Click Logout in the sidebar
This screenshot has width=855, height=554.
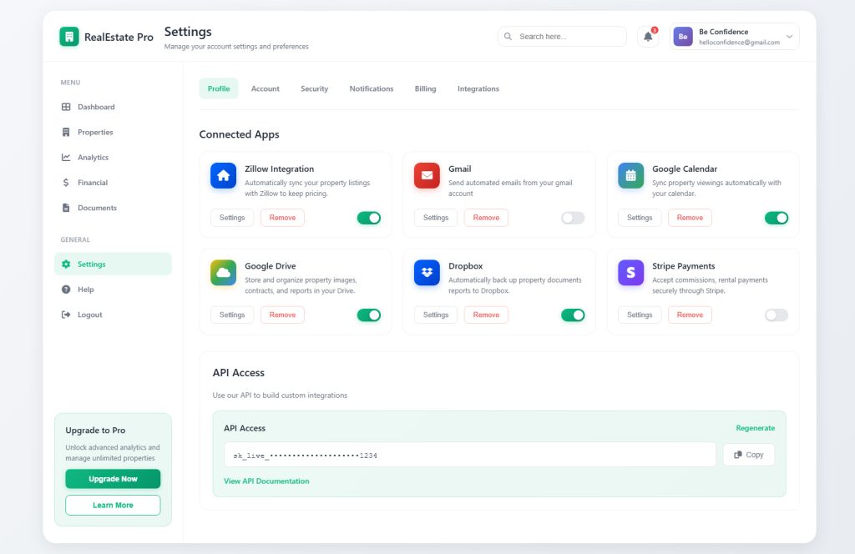point(113,315)
